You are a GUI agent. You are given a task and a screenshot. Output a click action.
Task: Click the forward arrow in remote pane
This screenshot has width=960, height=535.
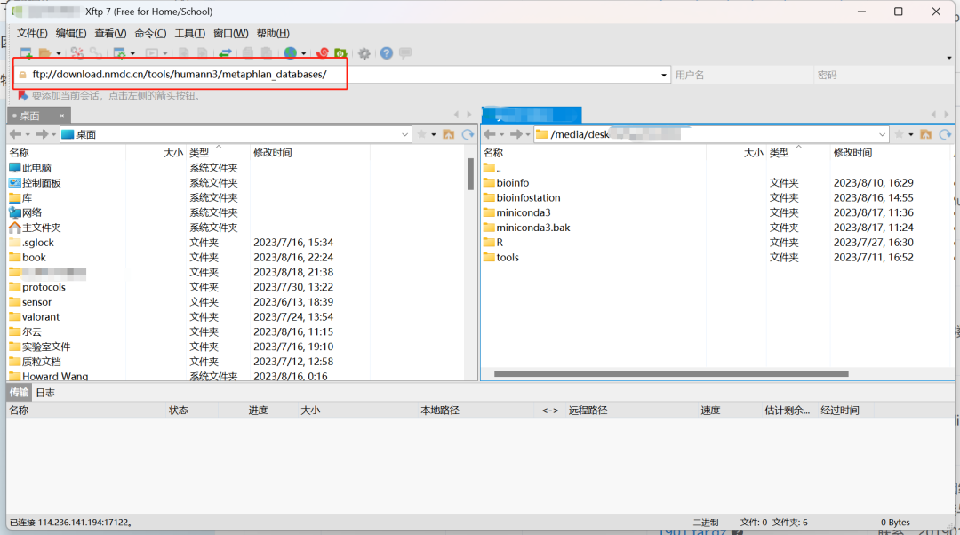tap(516, 134)
